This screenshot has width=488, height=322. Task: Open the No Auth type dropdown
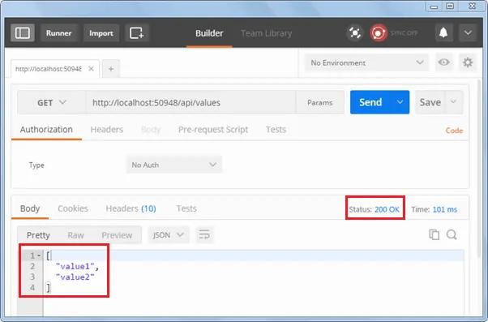click(x=174, y=165)
